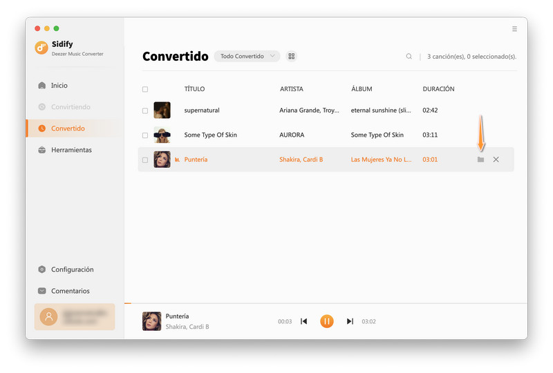Click the Configuración gear icon

tap(42, 269)
